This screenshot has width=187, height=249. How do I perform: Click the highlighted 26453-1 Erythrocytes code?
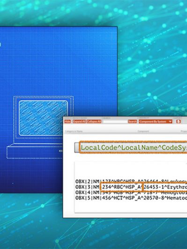pos(165,187)
